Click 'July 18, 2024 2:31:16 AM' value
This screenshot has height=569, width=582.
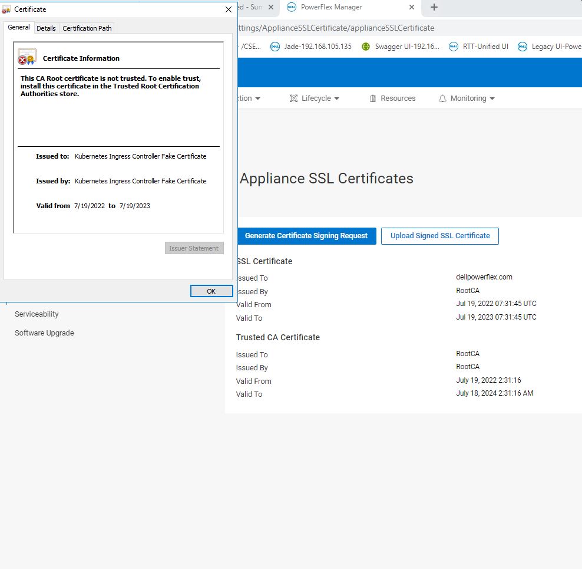click(494, 393)
